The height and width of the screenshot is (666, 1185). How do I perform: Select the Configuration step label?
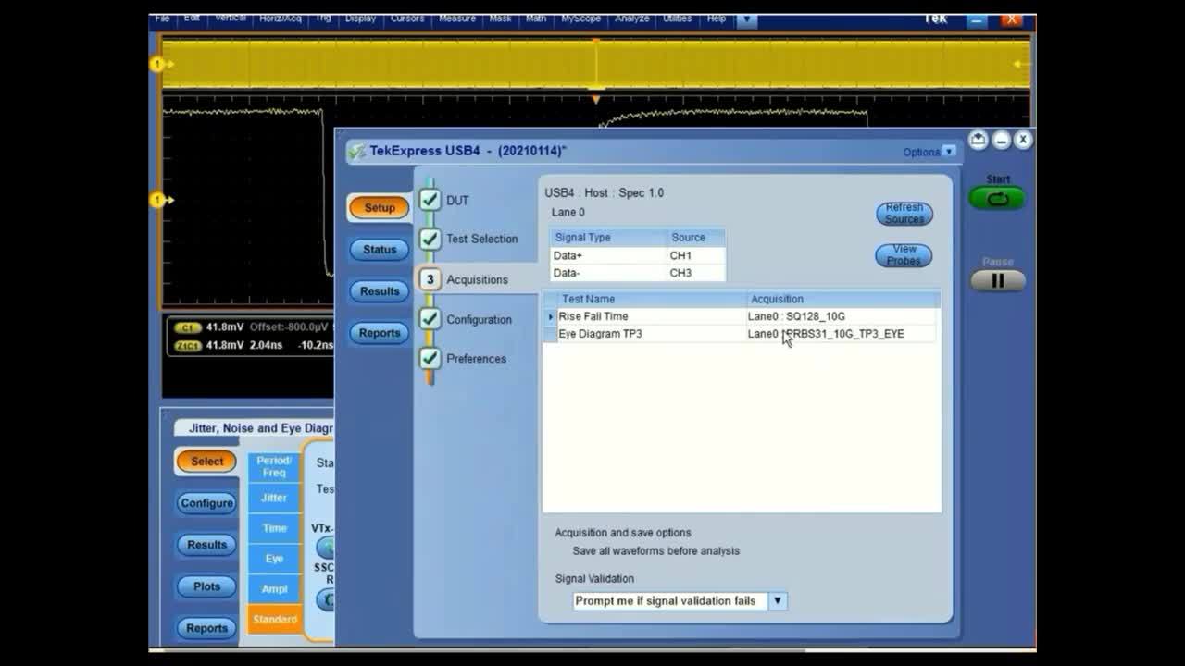coord(479,319)
